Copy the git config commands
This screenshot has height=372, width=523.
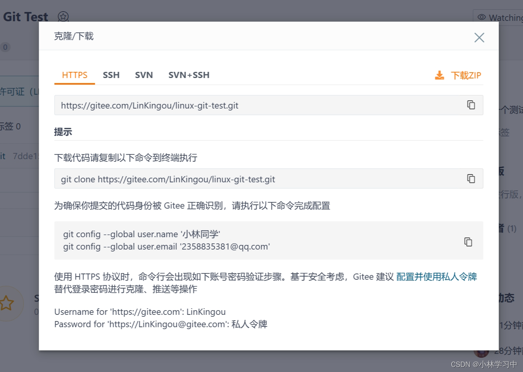[468, 242]
